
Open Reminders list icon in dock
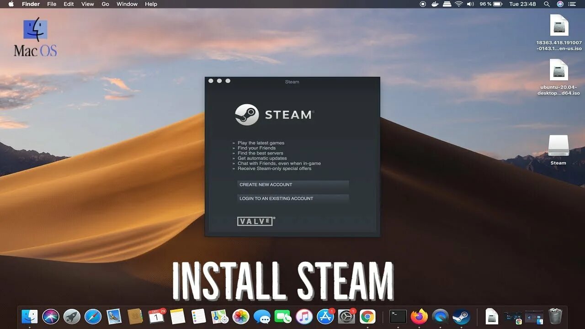pos(198,316)
